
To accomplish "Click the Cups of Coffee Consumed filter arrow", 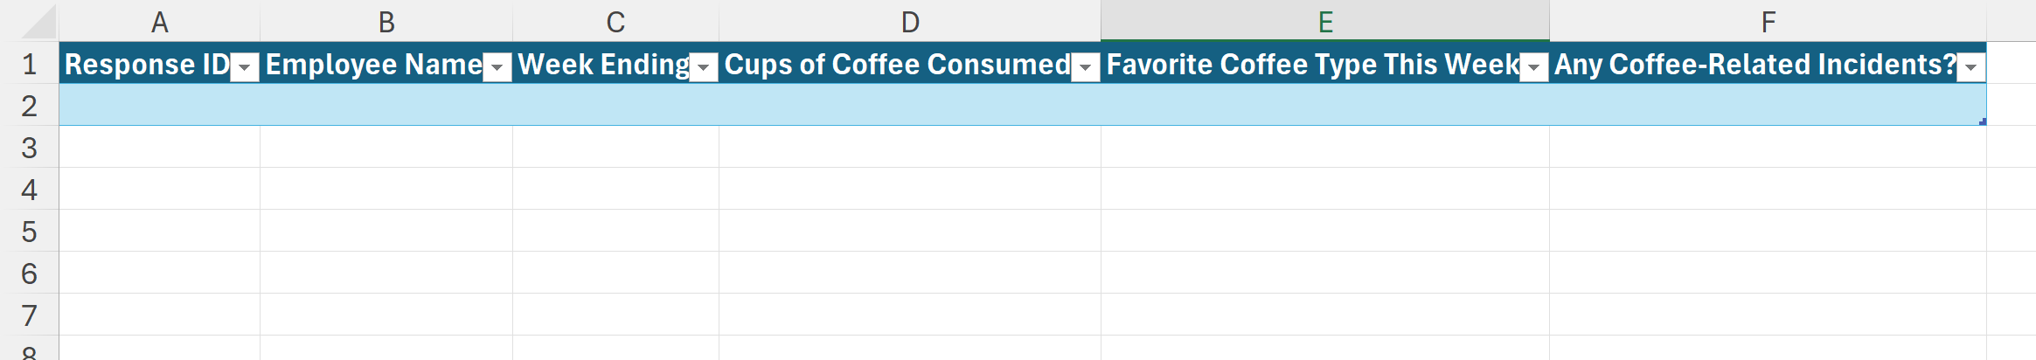I will 1086,67.
